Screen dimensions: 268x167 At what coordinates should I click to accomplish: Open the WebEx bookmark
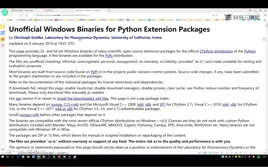pos(152,20)
